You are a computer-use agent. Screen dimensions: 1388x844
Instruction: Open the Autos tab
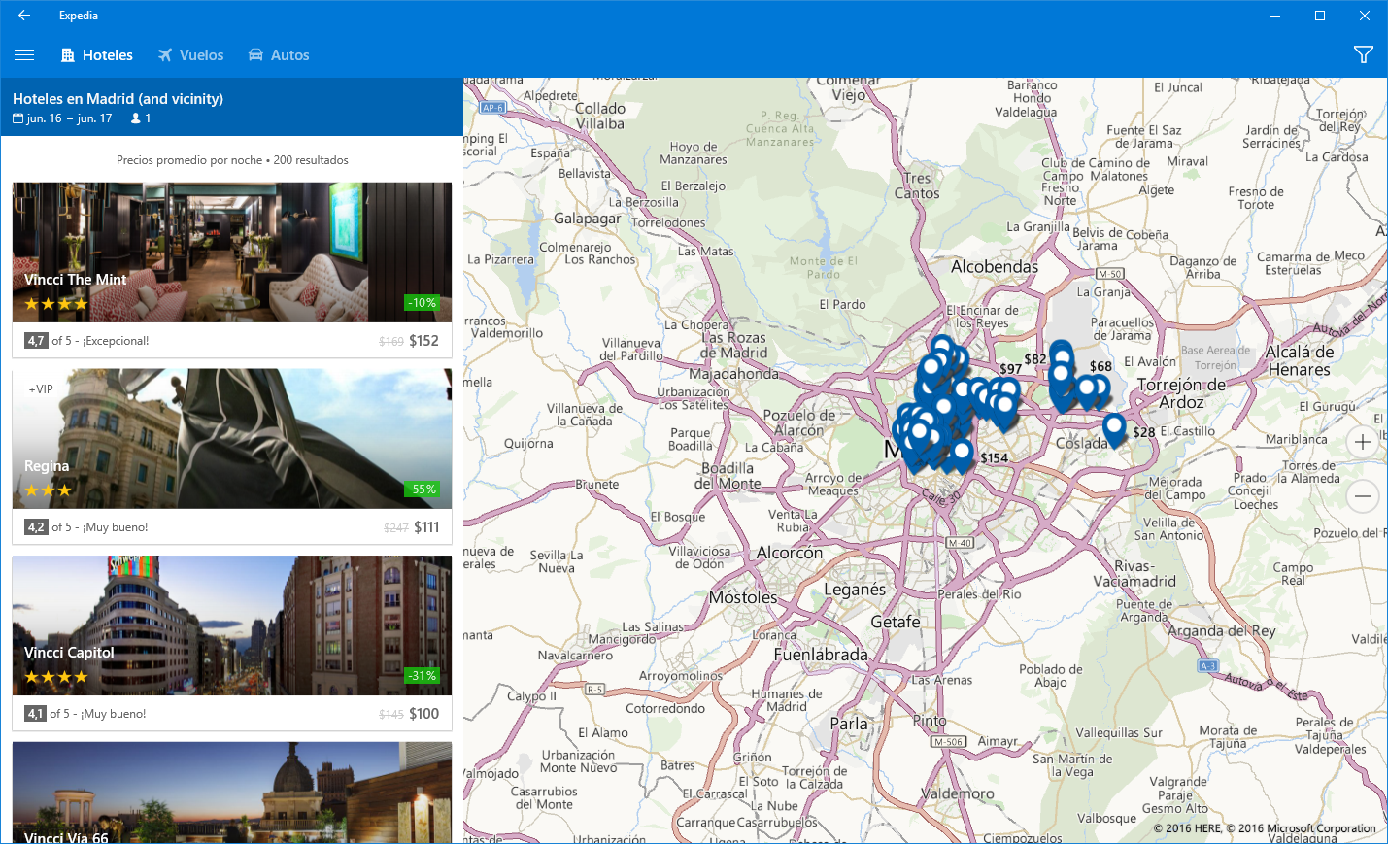[x=279, y=55]
